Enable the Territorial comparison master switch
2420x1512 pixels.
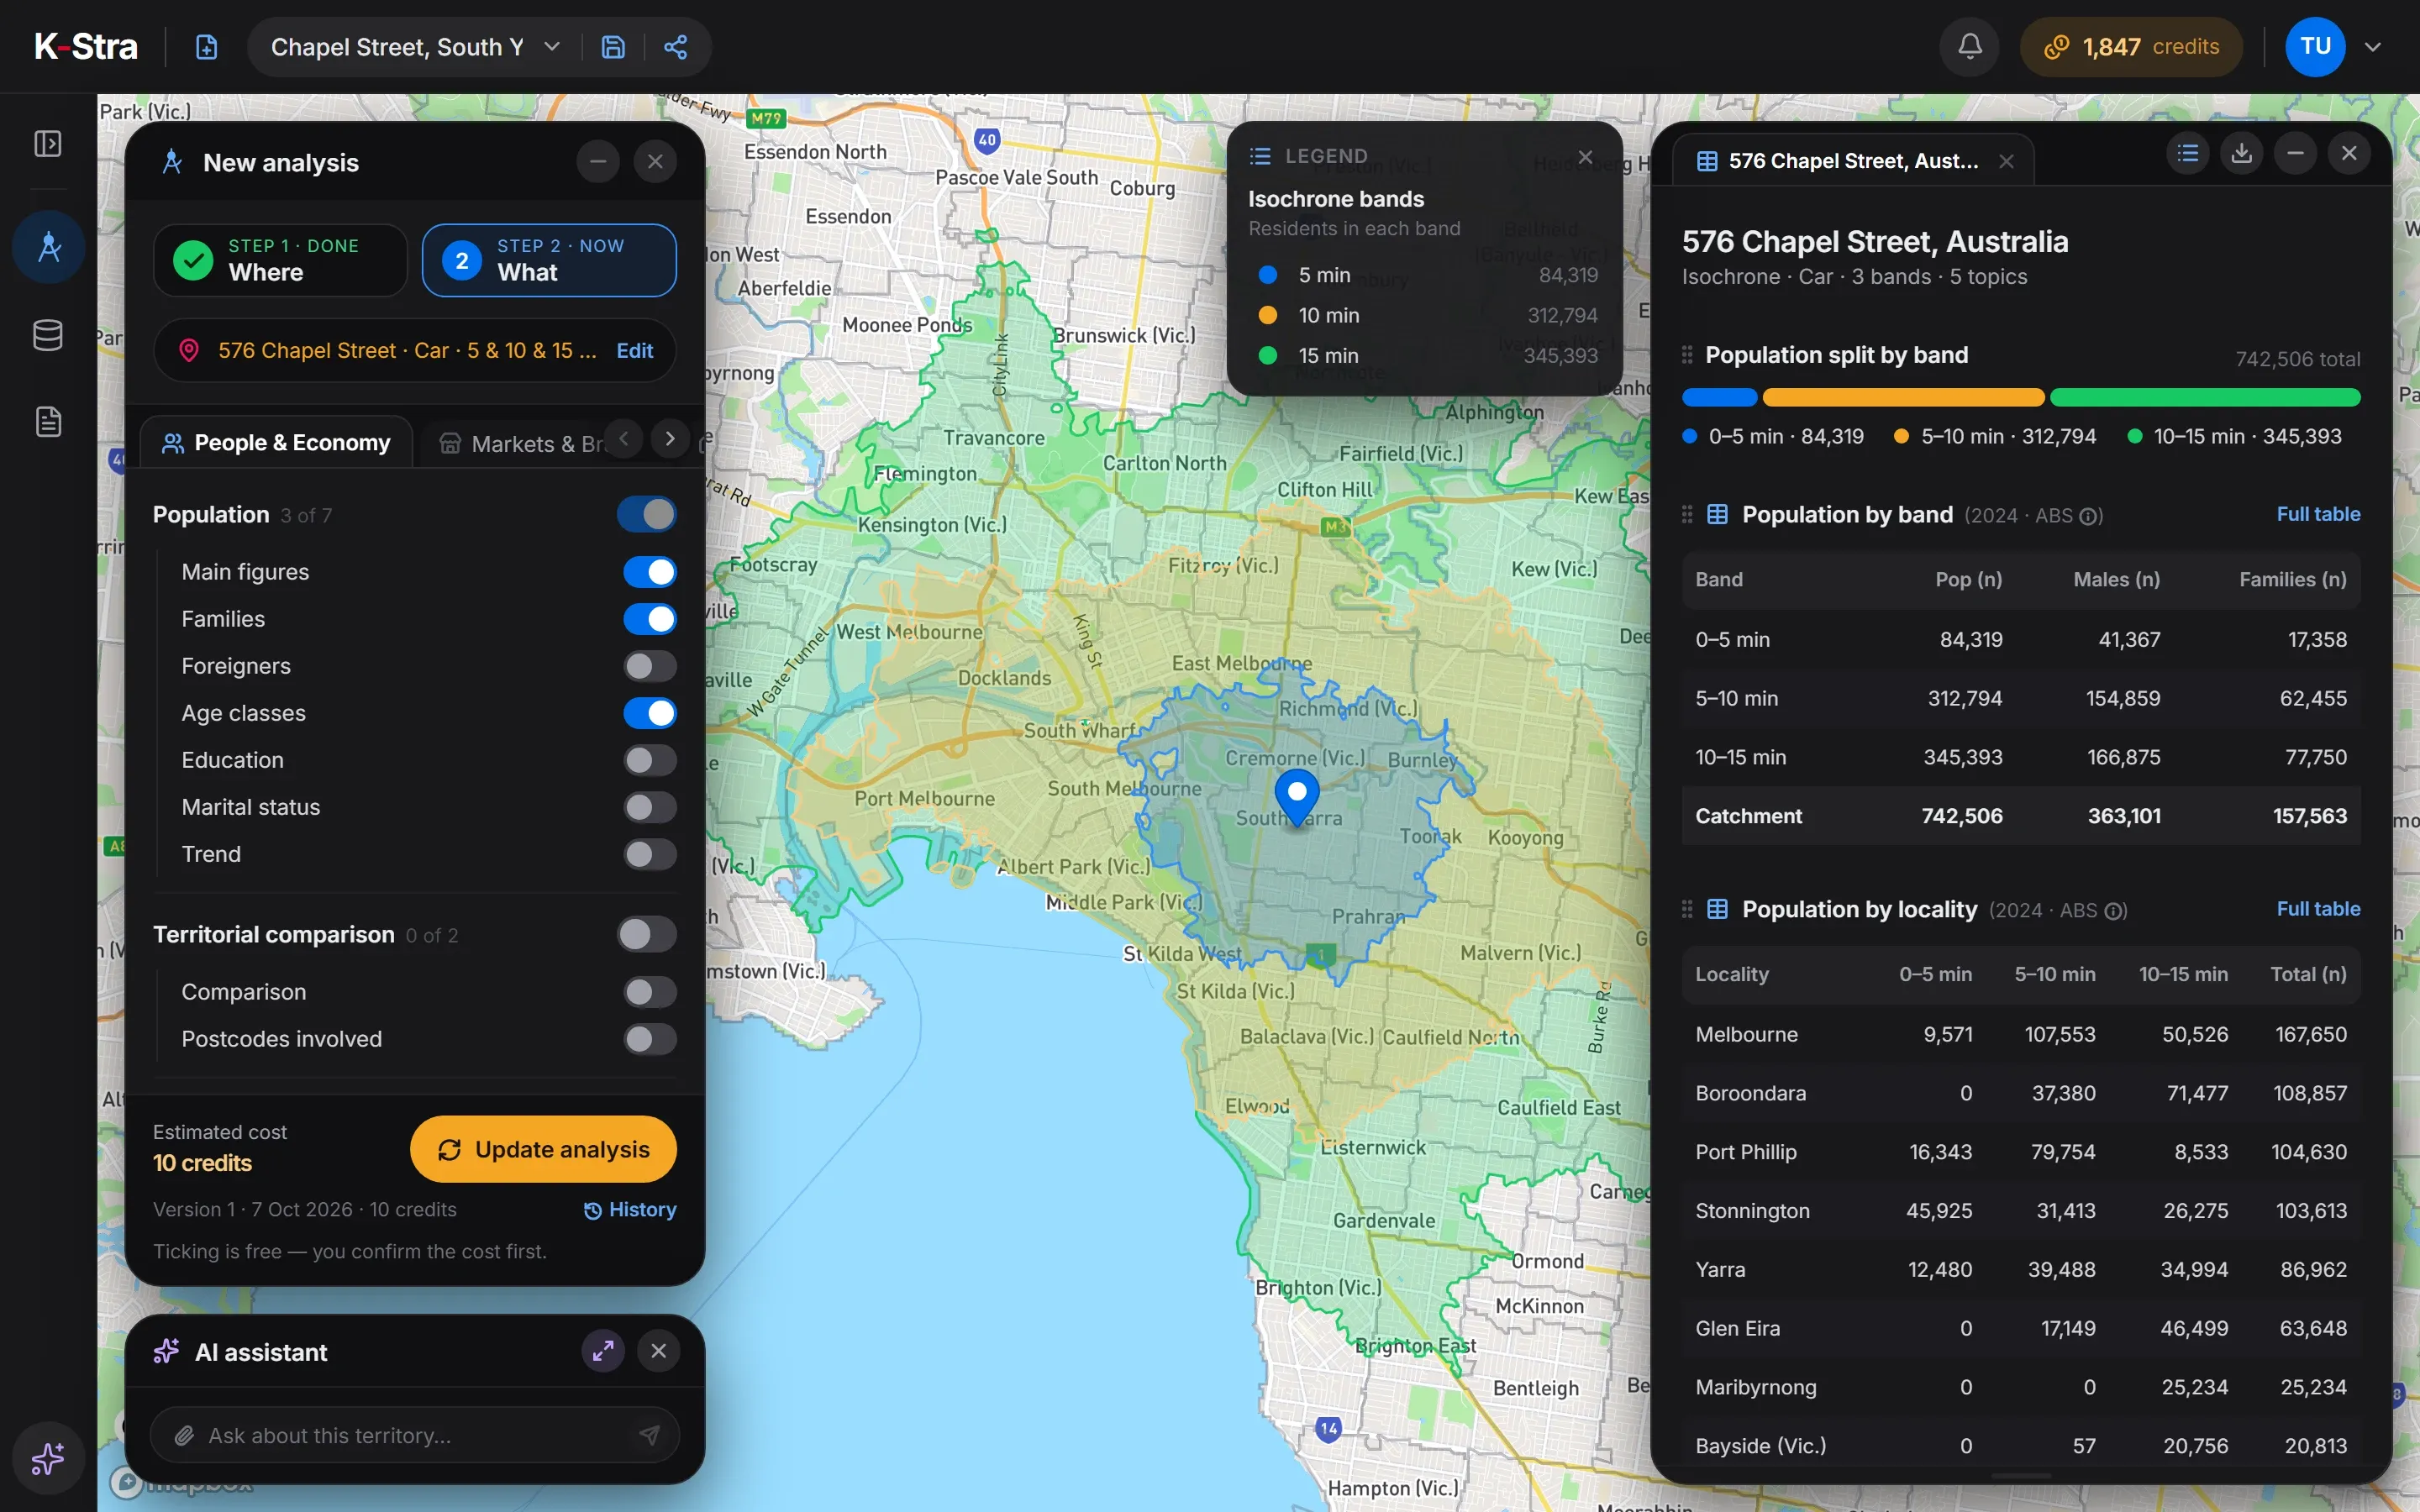click(x=647, y=934)
